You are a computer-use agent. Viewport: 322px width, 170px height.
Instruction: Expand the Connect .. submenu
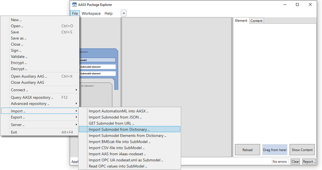(40, 90)
